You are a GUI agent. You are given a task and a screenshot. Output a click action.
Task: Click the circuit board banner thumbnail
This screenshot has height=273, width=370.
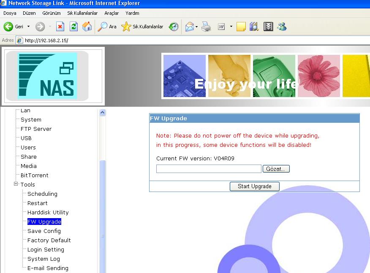pyautogui.click(x=185, y=76)
